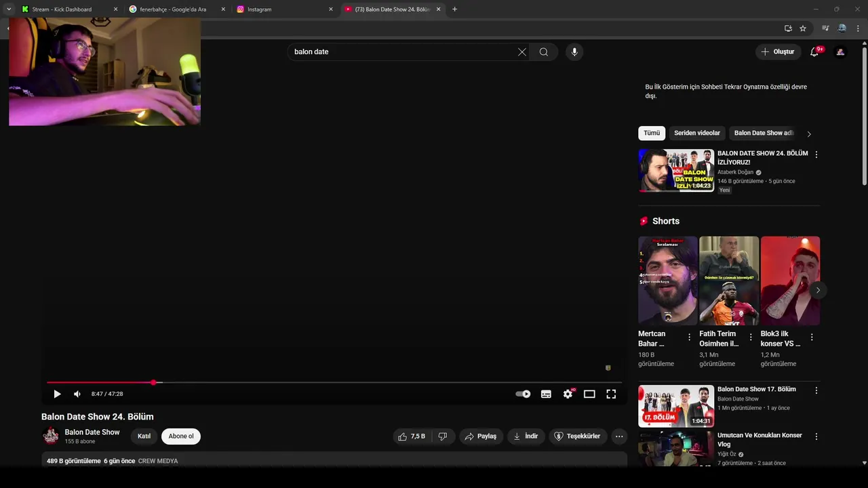868x488 pixels.
Task: Open the Oluştur create button
Action: 778,52
